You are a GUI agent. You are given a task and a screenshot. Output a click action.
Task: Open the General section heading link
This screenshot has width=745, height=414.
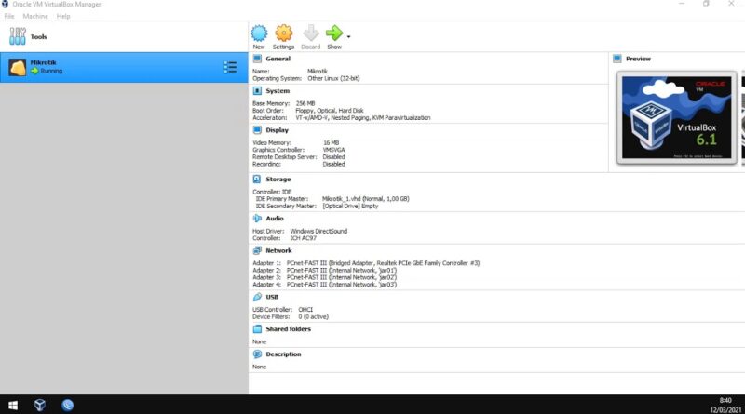[278, 59]
